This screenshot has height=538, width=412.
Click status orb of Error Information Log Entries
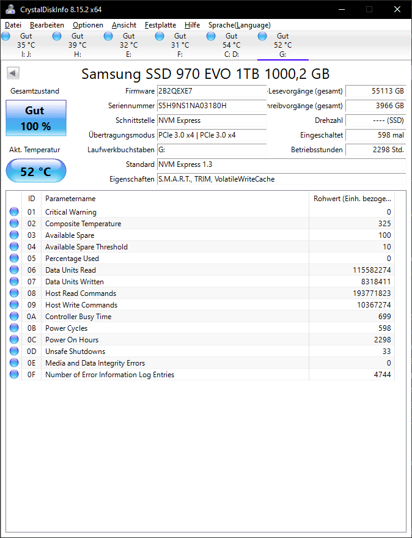[14, 375]
